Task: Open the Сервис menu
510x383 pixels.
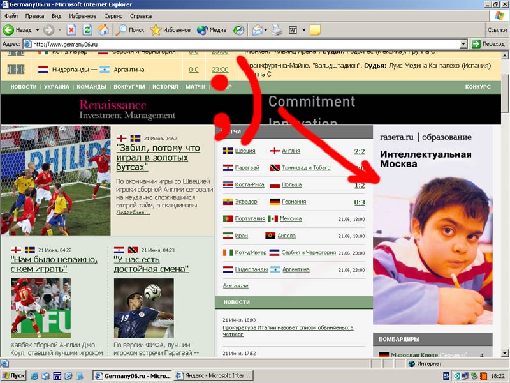Action: click(113, 16)
